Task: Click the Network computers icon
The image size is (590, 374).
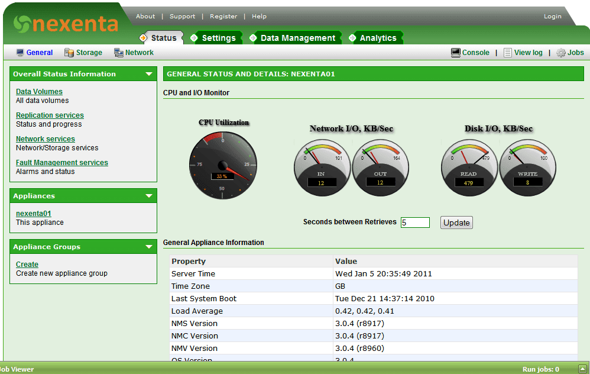Action: (118, 53)
